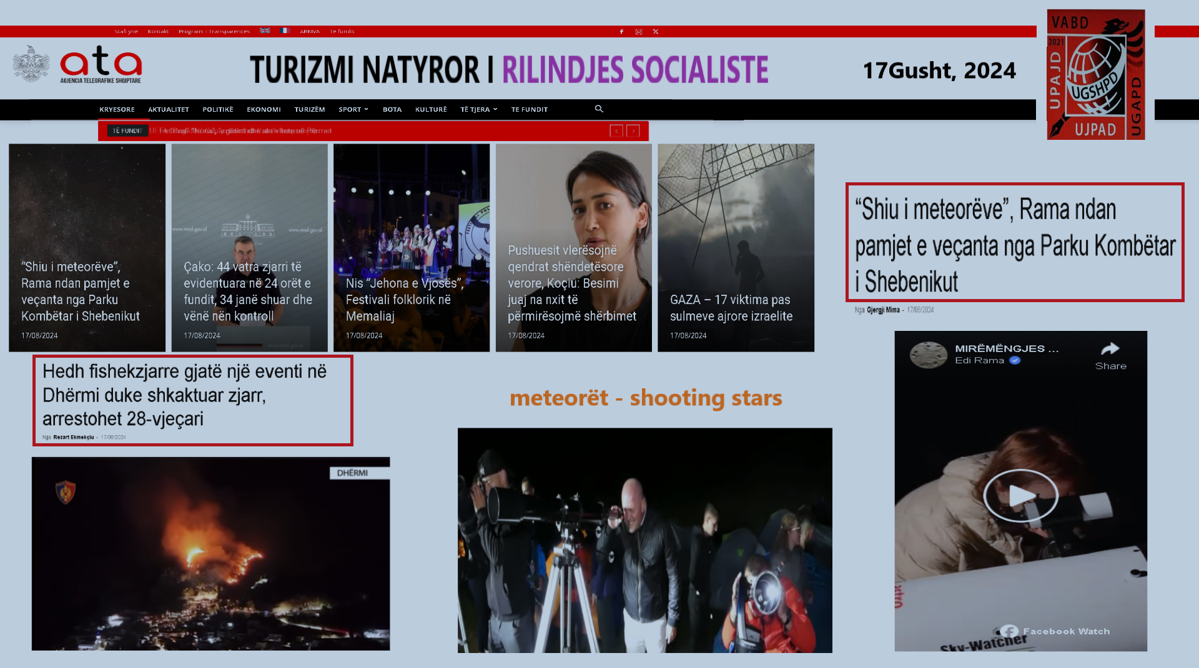1199x668 pixels.
Task: Open the X (Twitter) icon in top bar
Action: pos(656,32)
